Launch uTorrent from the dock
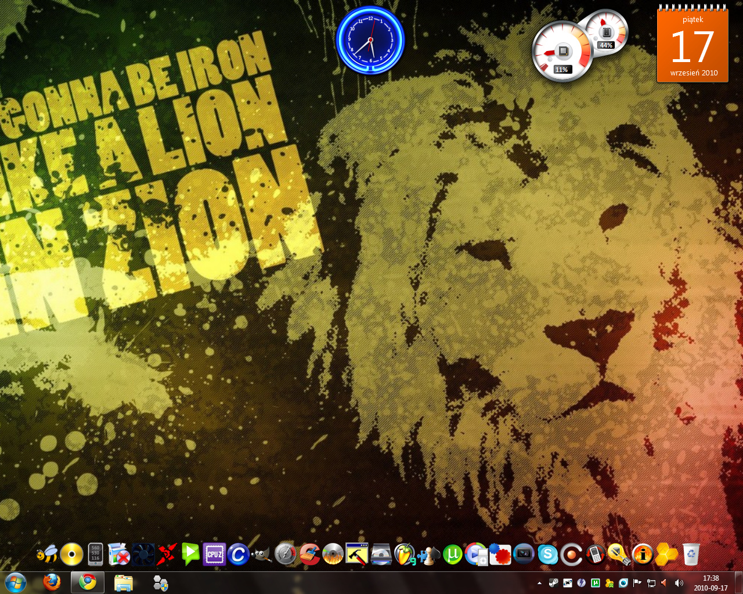743x594 pixels. click(x=453, y=555)
